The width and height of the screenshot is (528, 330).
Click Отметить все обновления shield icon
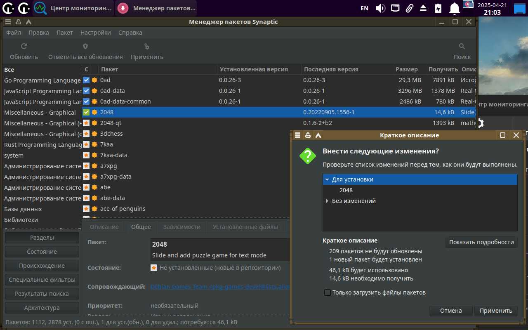85,47
